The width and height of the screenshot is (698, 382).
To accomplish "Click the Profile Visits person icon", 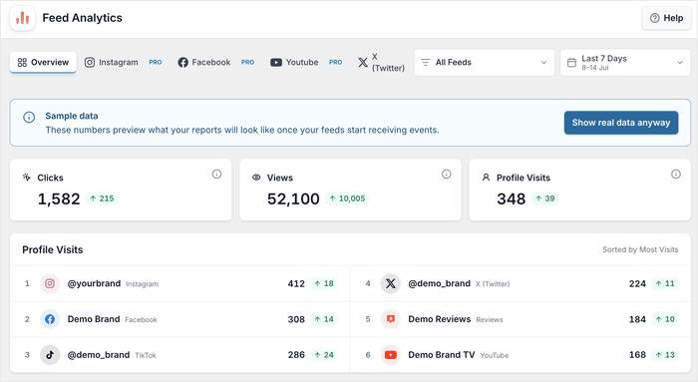I will tap(487, 178).
